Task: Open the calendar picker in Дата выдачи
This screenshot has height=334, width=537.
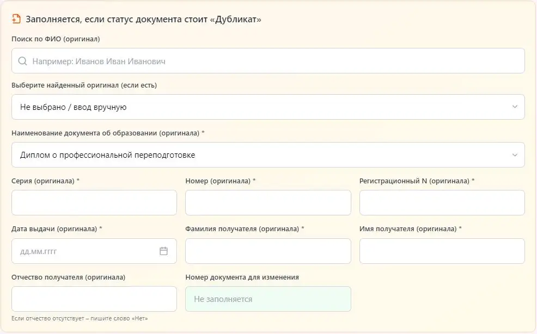Action: (x=164, y=251)
